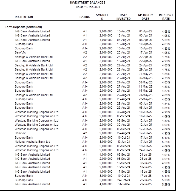The width and height of the screenshot is (176, 191).
Task: Click the 'Term Deposits (continued)' heading
Action: point(23,27)
